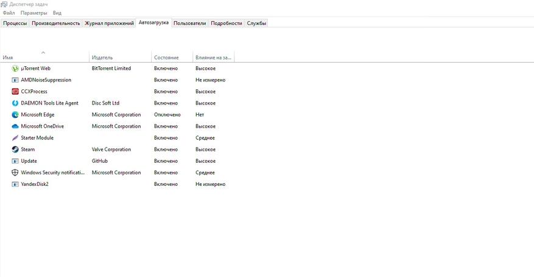Click the AMDNoiseSuppression row icon

tap(15, 80)
